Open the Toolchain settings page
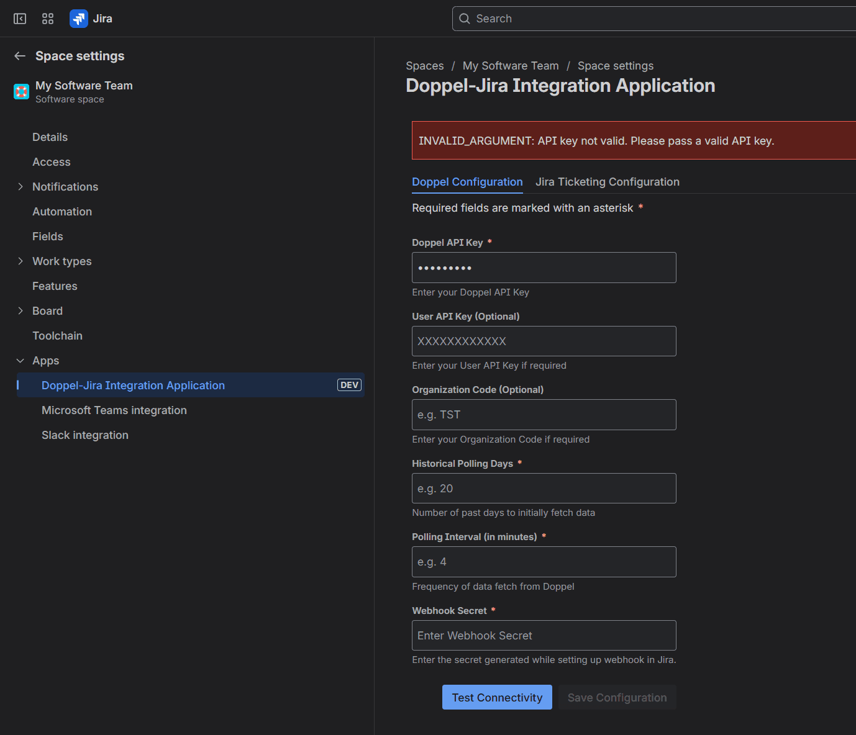Viewport: 856px width, 735px height. tap(57, 335)
